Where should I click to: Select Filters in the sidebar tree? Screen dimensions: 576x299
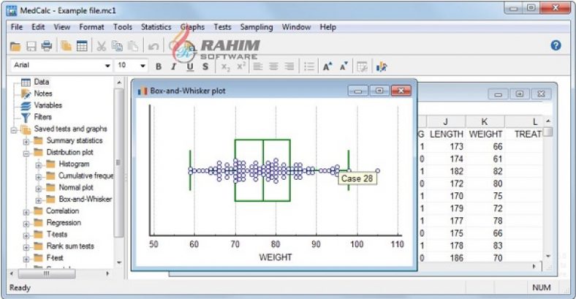43,117
